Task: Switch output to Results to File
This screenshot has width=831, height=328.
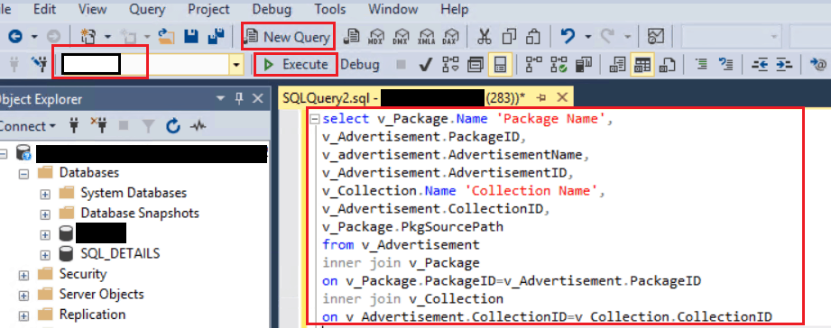Action: pos(668,65)
